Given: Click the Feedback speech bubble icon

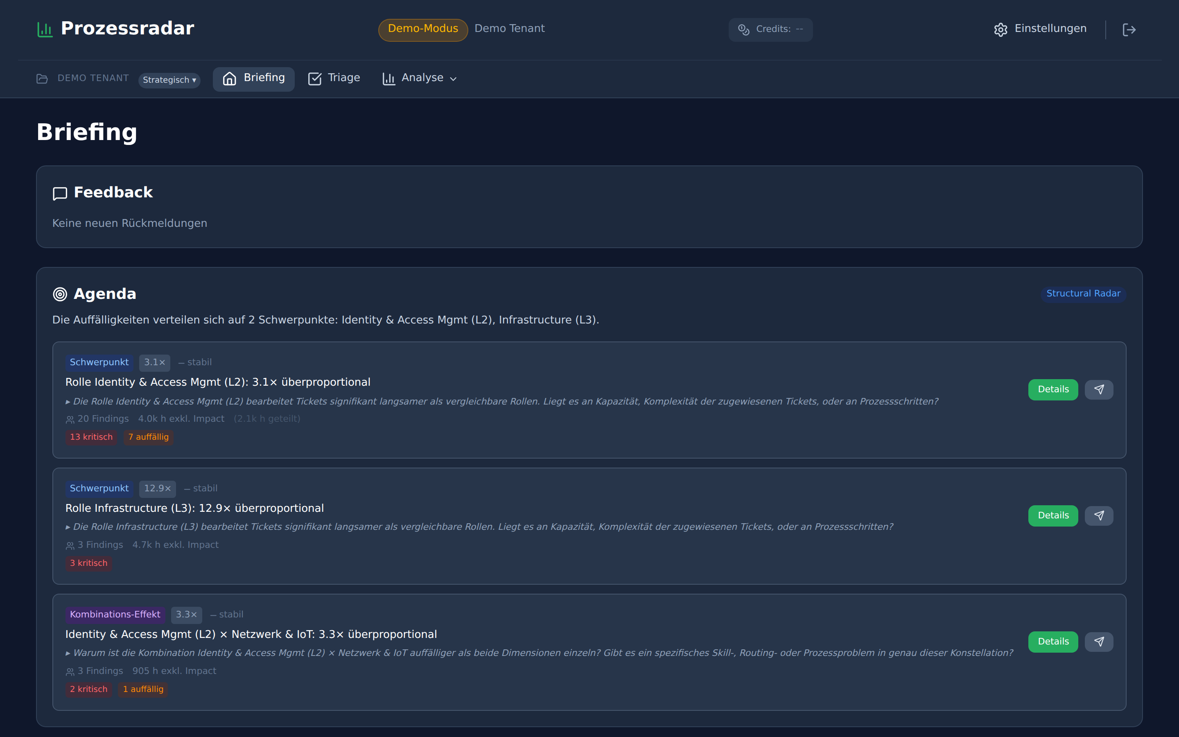Looking at the screenshot, I should tap(60, 194).
